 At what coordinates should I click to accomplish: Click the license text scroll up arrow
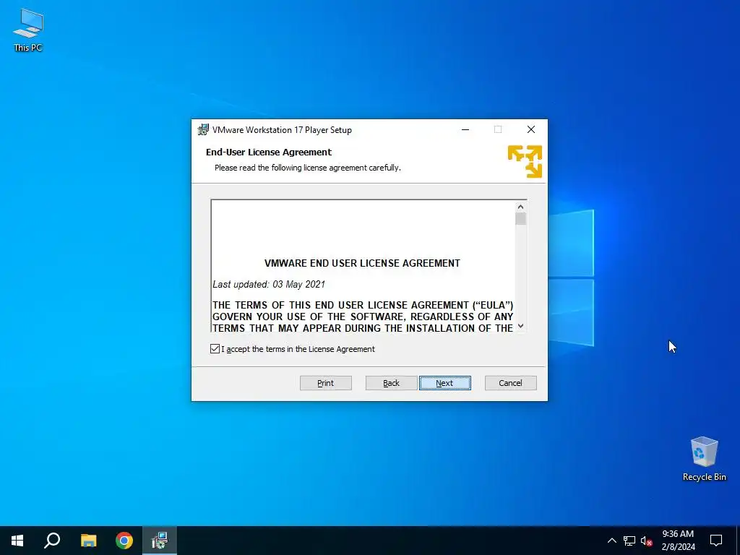point(520,207)
